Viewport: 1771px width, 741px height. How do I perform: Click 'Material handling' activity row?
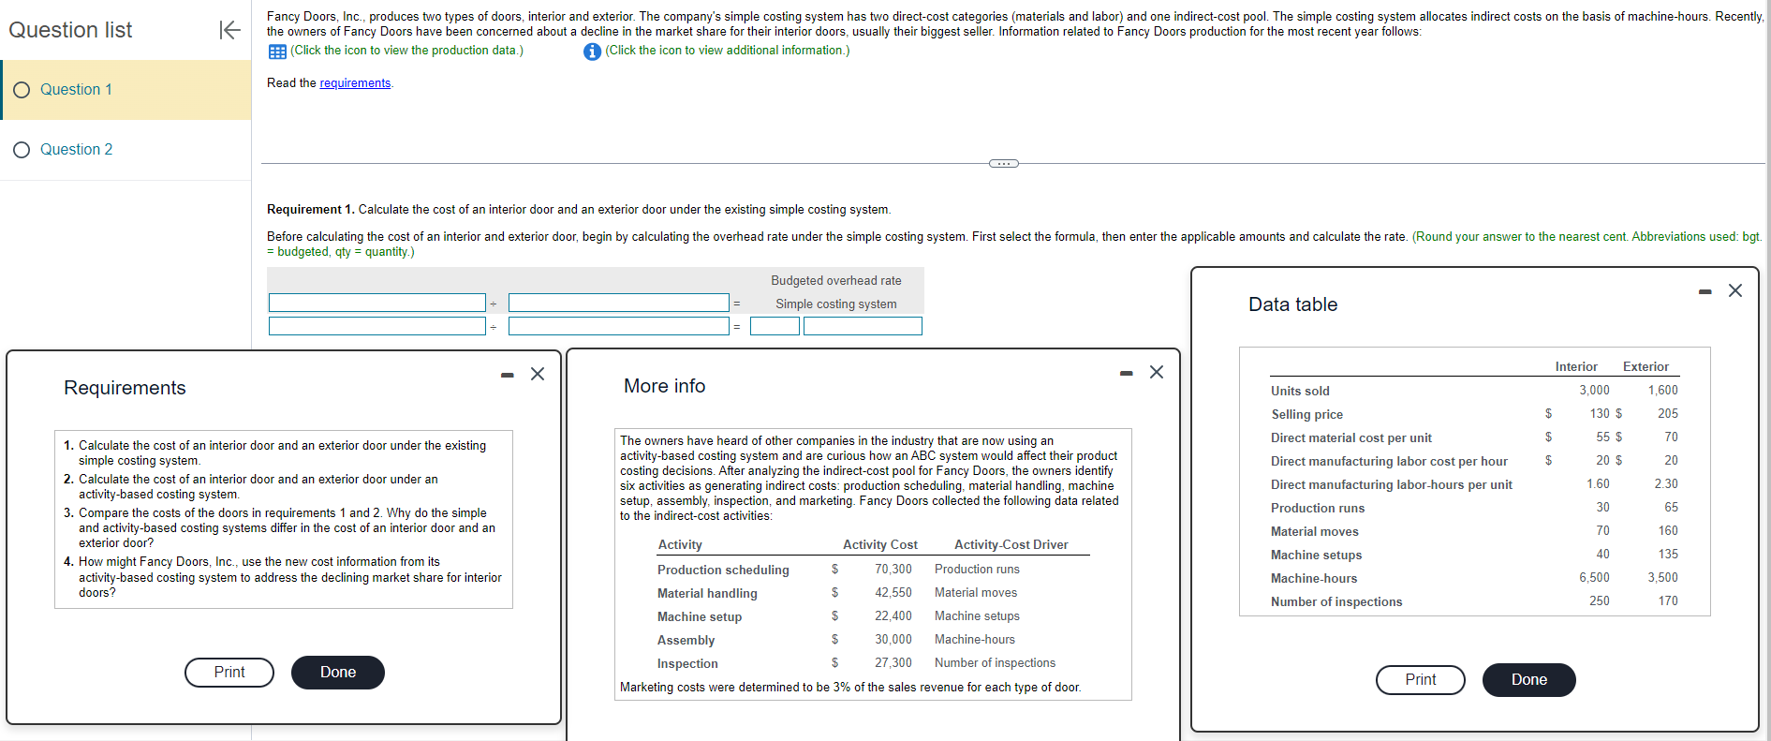[x=707, y=593]
